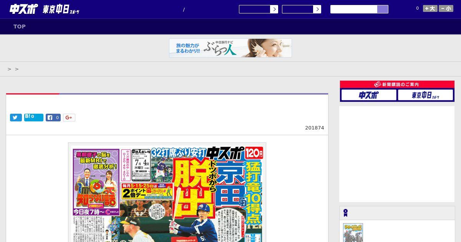Open the 東京中日スポーツ logo link
Image resolution: width=461 pixels, height=242 pixels.
(x=61, y=10)
